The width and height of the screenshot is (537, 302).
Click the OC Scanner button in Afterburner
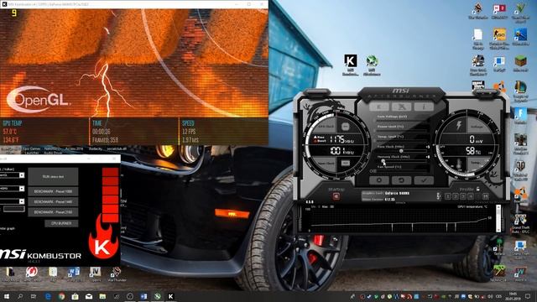coord(401,107)
